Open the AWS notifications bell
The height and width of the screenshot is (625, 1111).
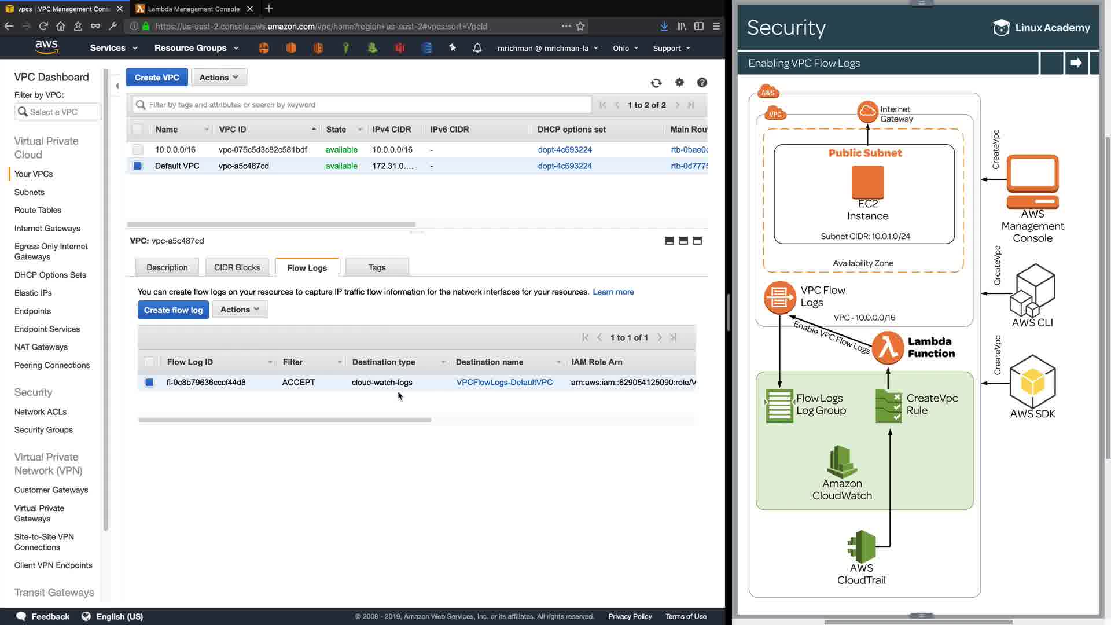(477, 48)
